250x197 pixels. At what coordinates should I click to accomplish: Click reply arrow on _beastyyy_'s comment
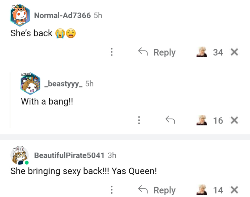[x=170, y=121]
